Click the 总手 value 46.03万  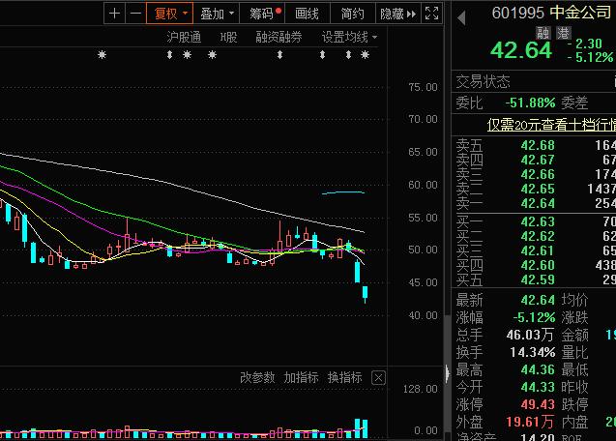(530, 335)
